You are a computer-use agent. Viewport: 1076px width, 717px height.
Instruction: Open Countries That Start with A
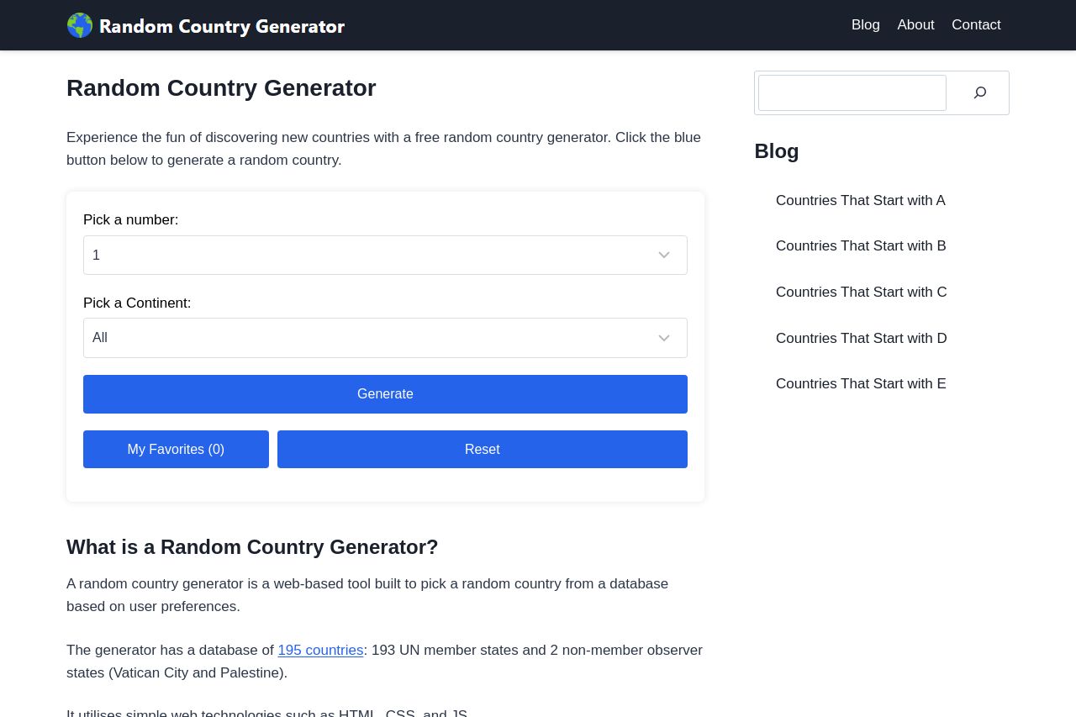click(x=860, y=200)
